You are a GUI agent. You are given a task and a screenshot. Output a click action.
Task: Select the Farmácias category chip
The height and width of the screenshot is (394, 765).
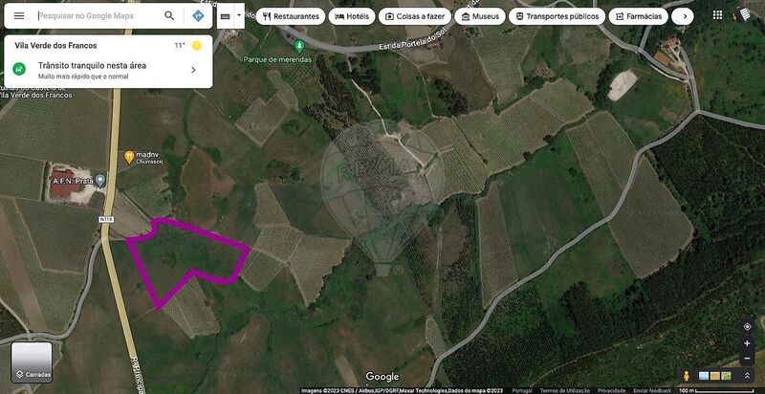(638, 16)
